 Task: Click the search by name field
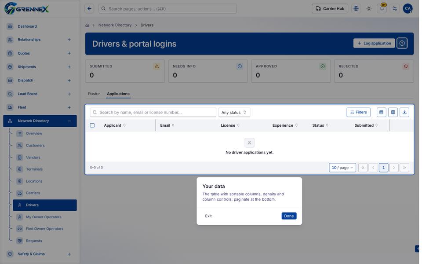coord(153,112)
